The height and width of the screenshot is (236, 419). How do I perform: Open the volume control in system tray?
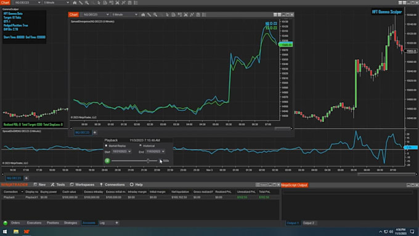click(x=391, y=232)
